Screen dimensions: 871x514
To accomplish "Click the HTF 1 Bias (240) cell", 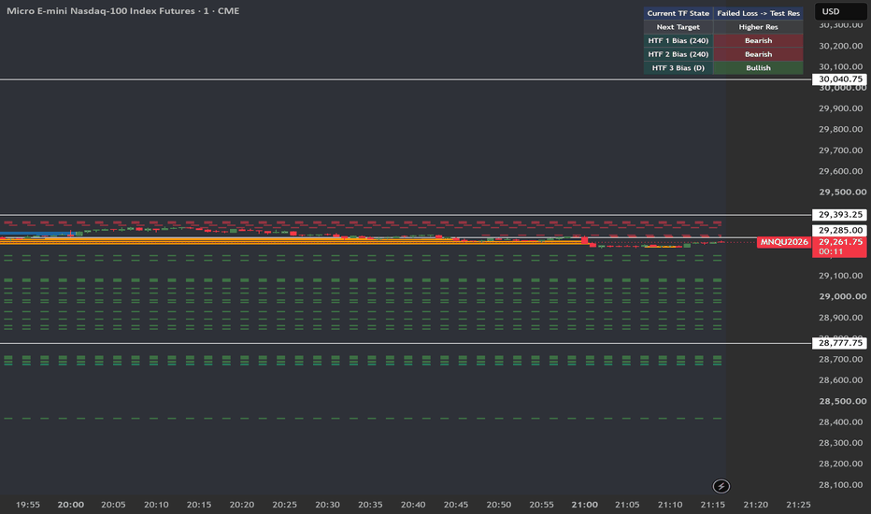I will 678,40.
